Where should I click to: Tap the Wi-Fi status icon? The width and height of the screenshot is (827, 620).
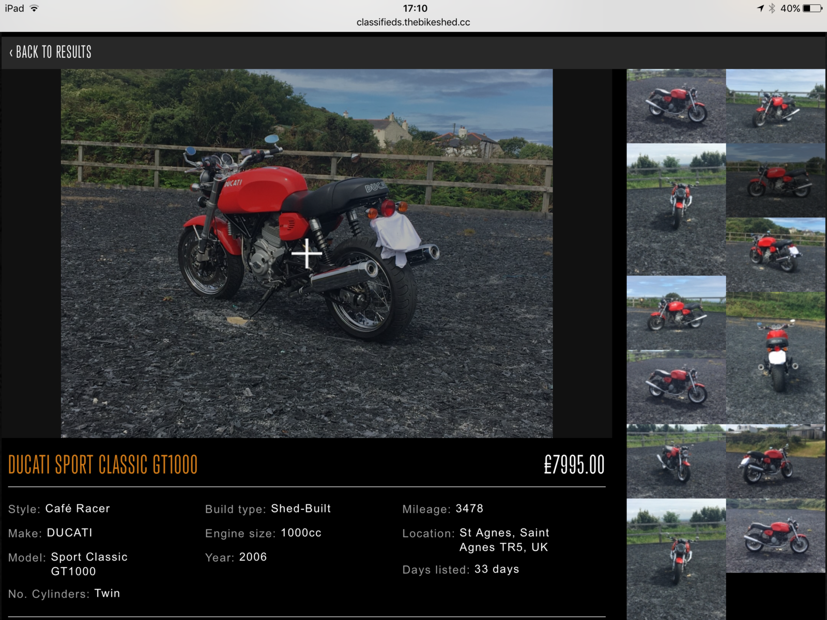pyautogui.click(x=34, y=8)
